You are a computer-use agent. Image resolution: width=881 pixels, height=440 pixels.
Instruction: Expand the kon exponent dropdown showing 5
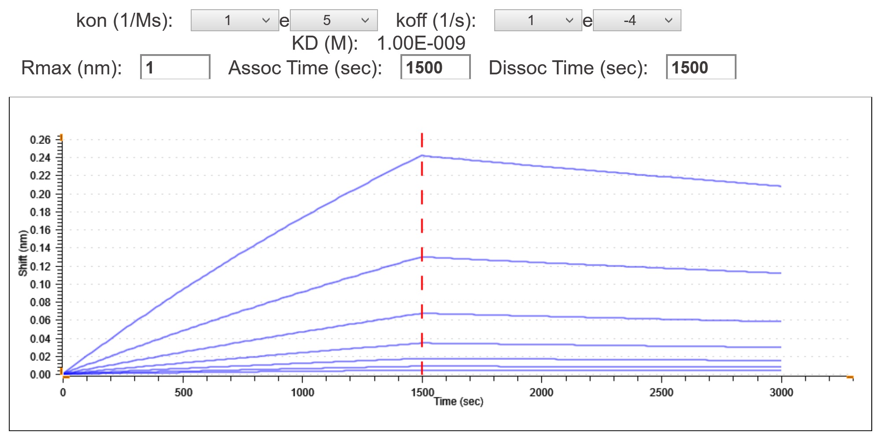point(333,21)
